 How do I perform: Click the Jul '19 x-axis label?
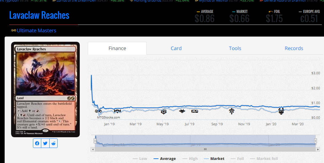click(189, 124)
